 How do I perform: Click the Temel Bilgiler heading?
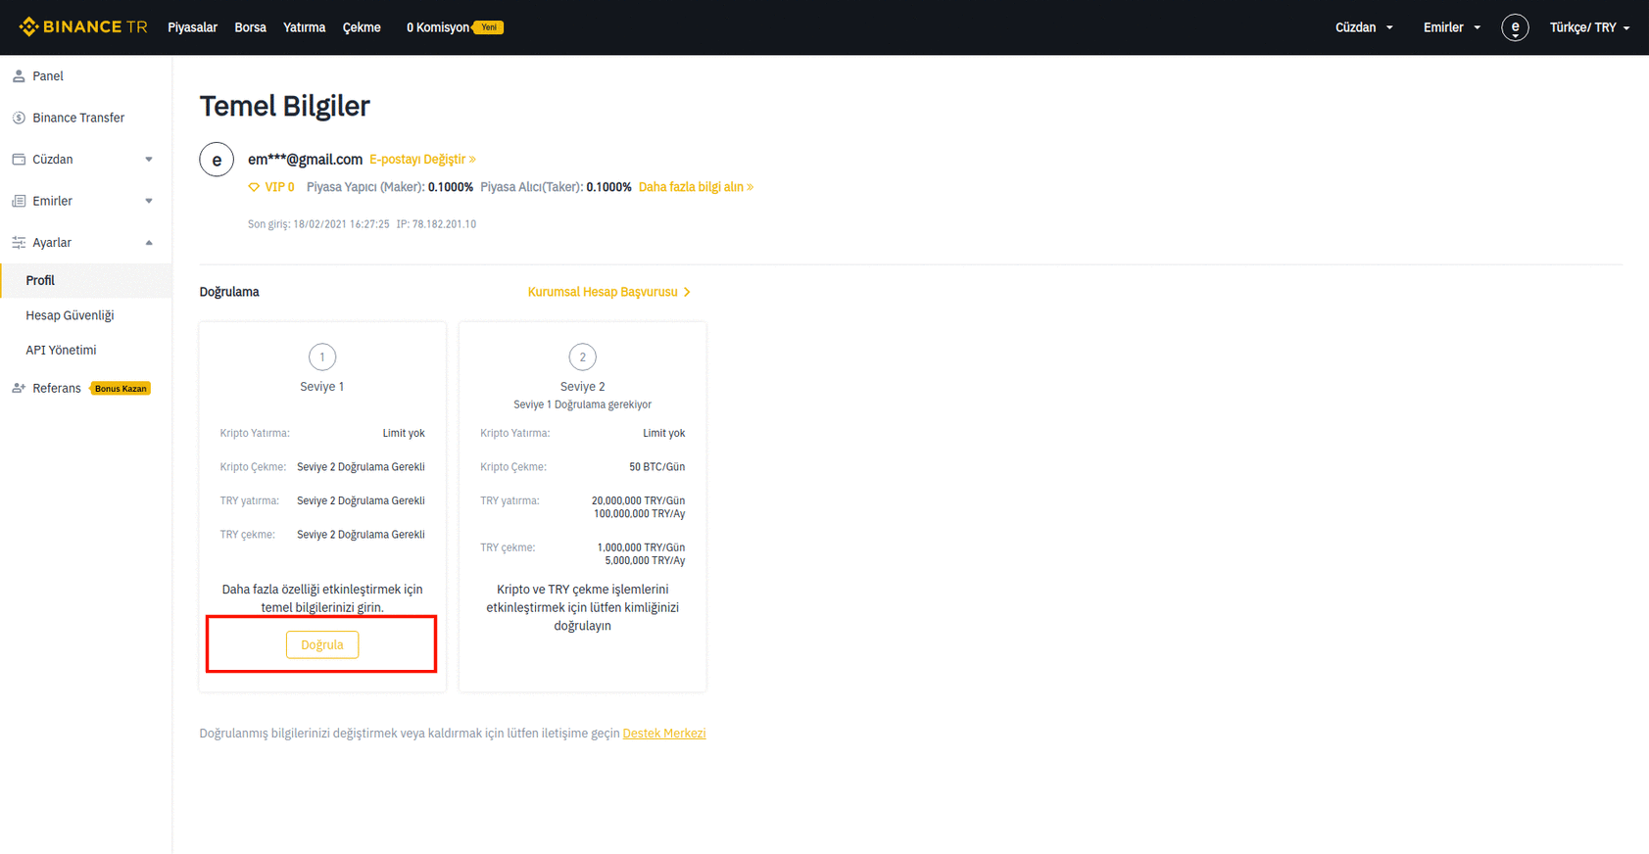tap(284, 106)
